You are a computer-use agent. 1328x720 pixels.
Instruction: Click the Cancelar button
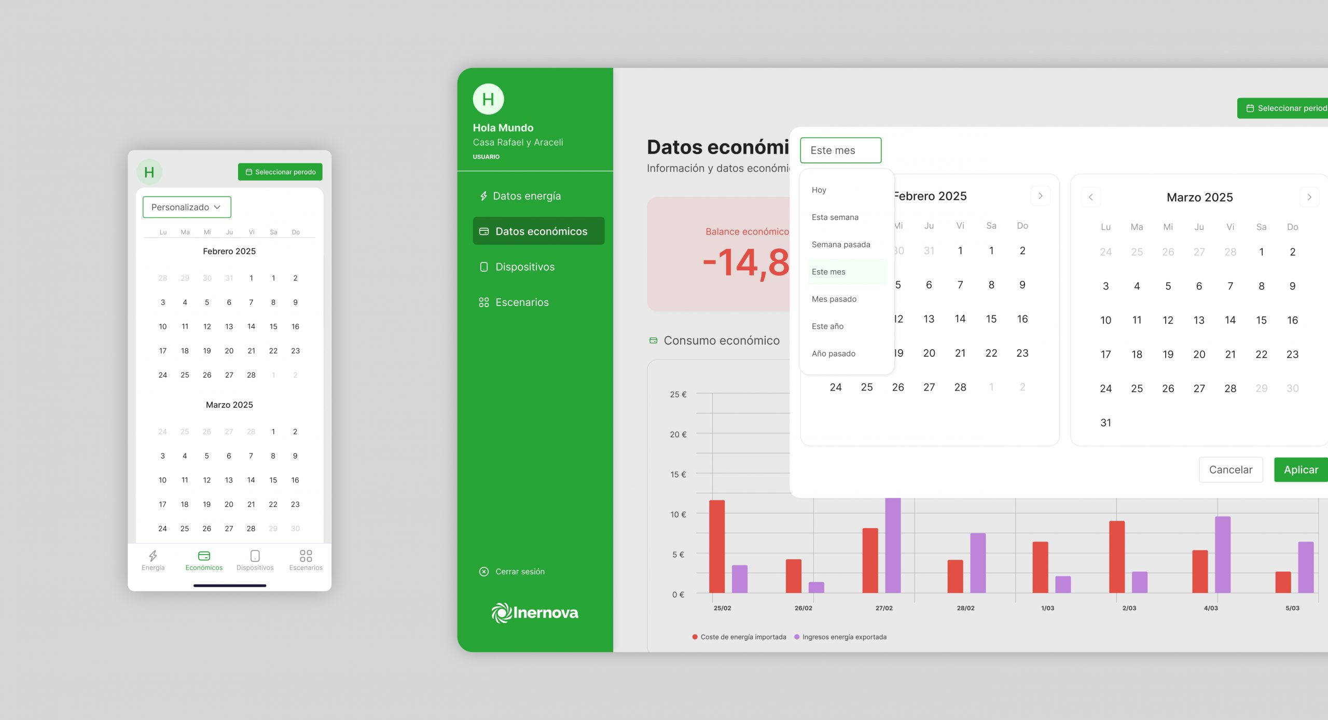[1230, 470]
